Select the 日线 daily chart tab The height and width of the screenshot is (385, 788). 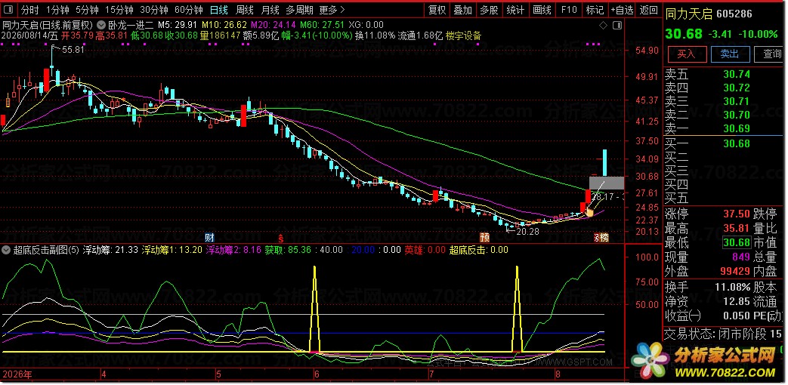pos(218,10)
